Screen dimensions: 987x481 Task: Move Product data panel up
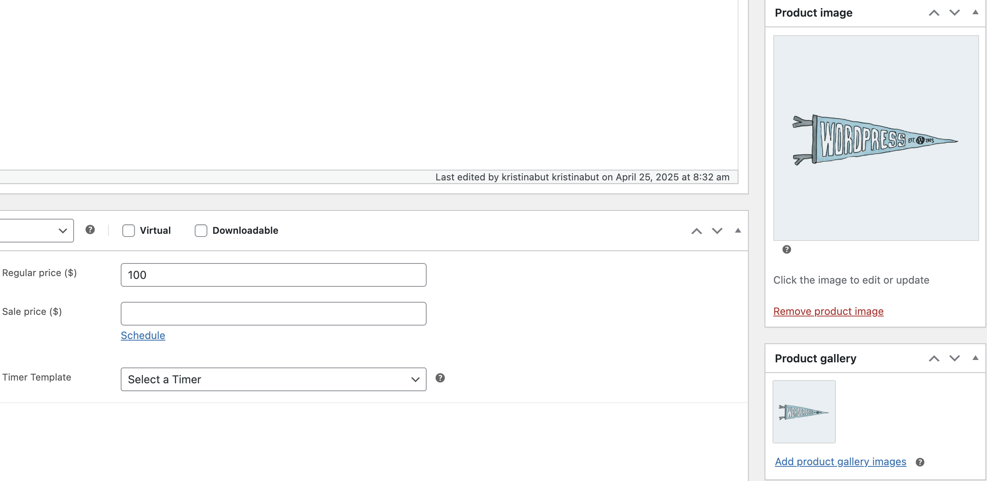(697, 231)
